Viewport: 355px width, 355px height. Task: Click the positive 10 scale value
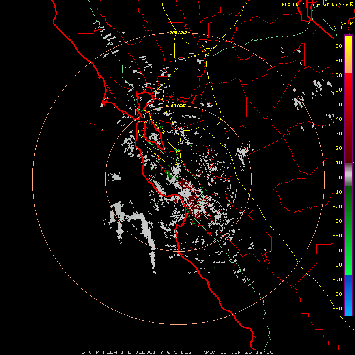pyautogui.click(x=339, y=163)
